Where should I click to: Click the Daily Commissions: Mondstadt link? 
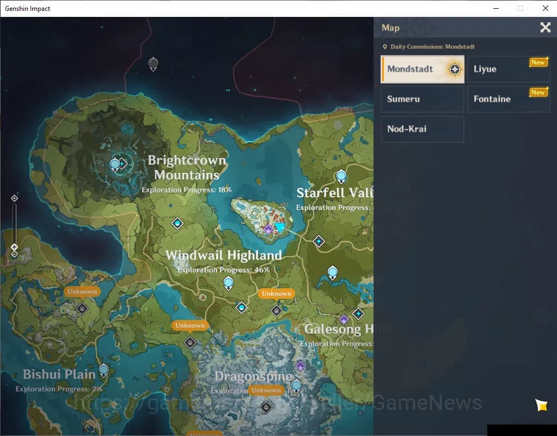click(429, 46)
